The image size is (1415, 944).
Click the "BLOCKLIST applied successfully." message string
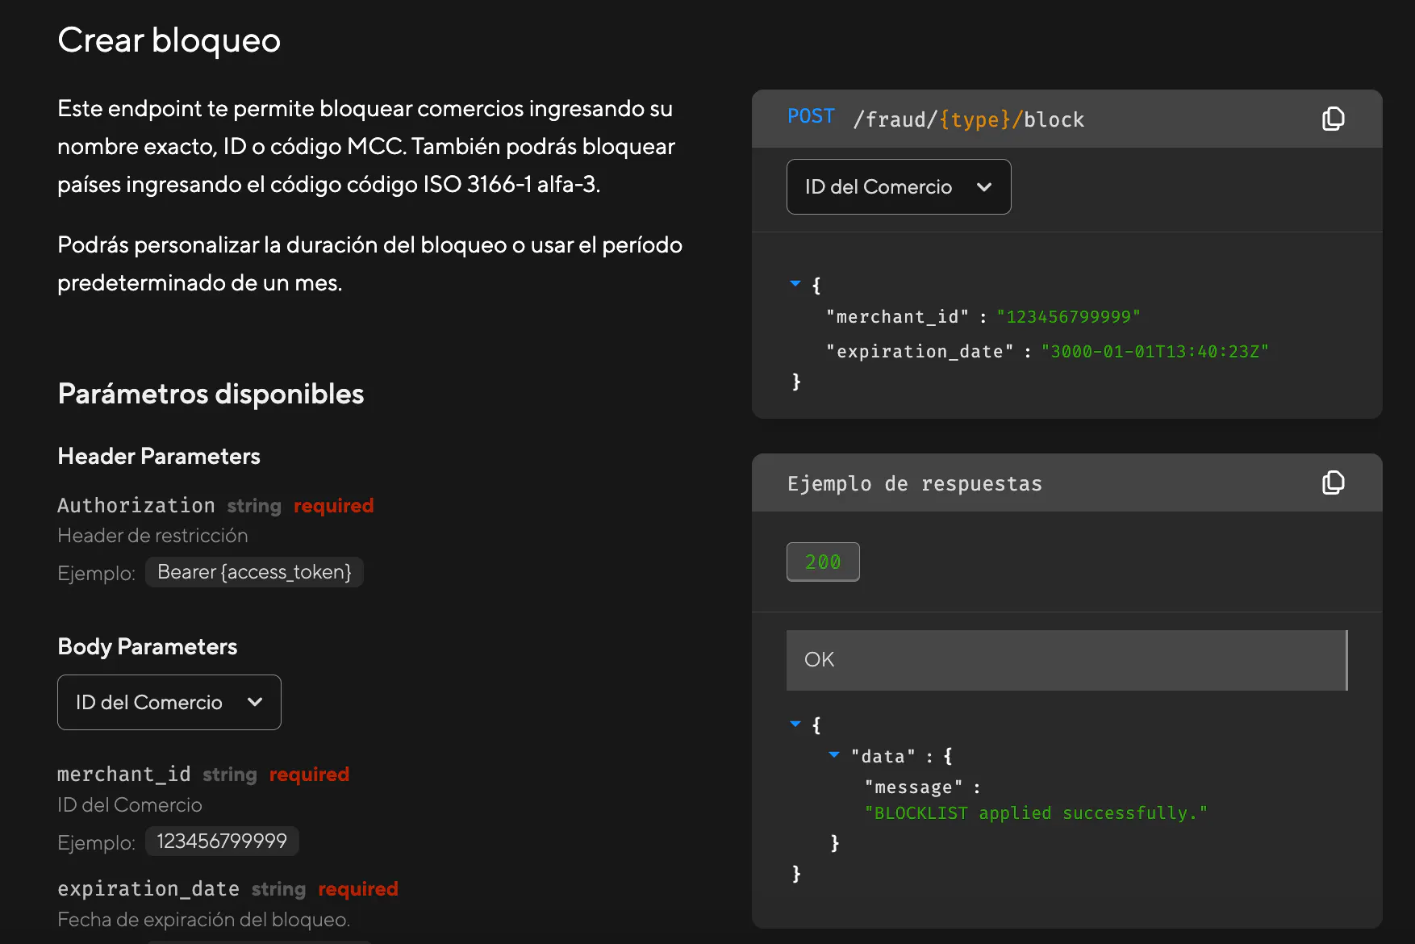(x=1036, y=813)
